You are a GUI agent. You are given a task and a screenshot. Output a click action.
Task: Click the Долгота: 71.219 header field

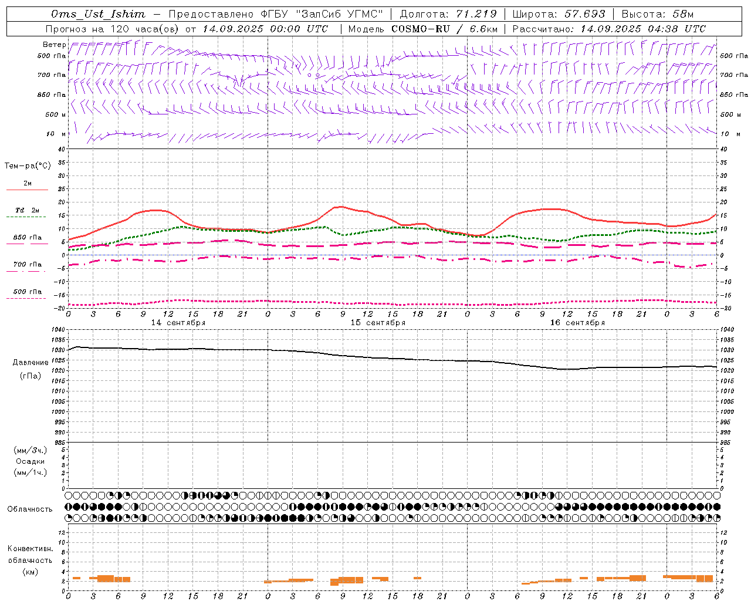(x=448, y=14)
